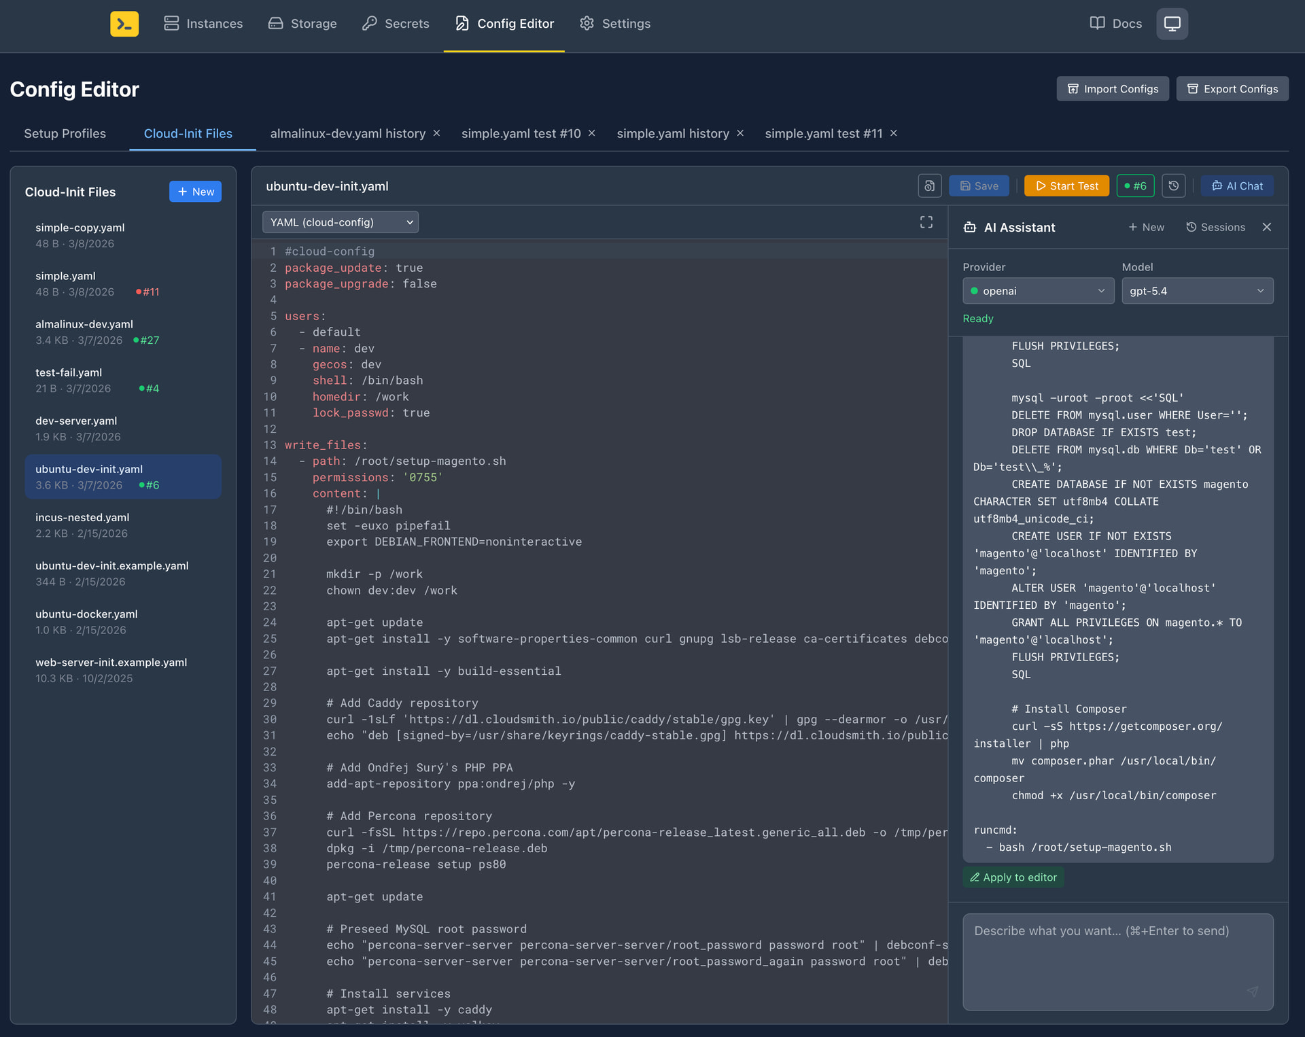The image size is (1305, 1037).
Task: Switch to Setup Profiles tab
Action: (x=65, y=133)
